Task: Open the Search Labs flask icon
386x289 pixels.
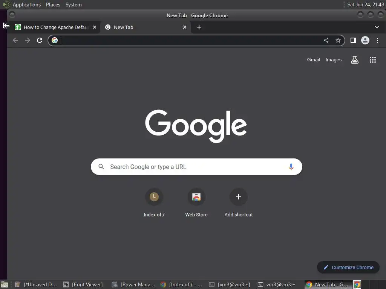Action: pyautogui.click(x=354, y=60)
